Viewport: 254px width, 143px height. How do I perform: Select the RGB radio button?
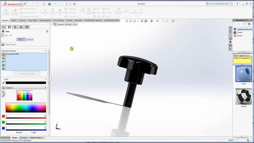[x=17, y=132]
